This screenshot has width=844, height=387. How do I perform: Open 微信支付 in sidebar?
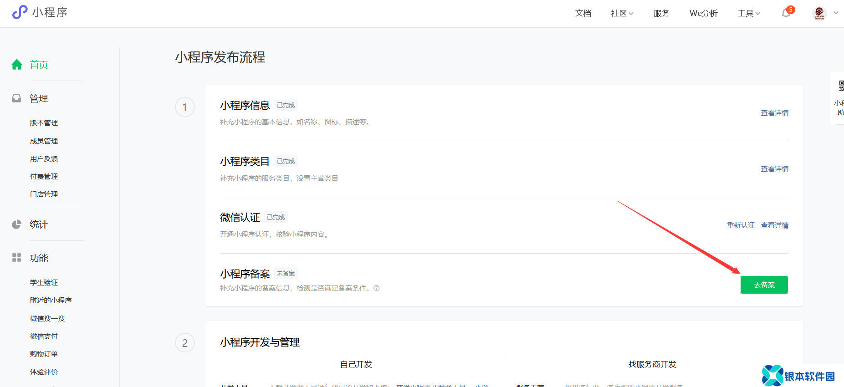[x=44, y=336]
